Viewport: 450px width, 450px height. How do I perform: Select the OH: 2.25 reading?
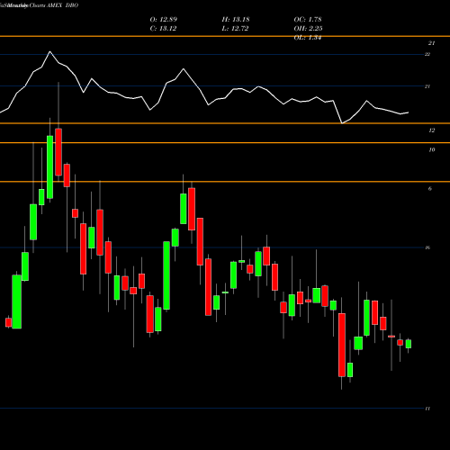pos(309,29)
